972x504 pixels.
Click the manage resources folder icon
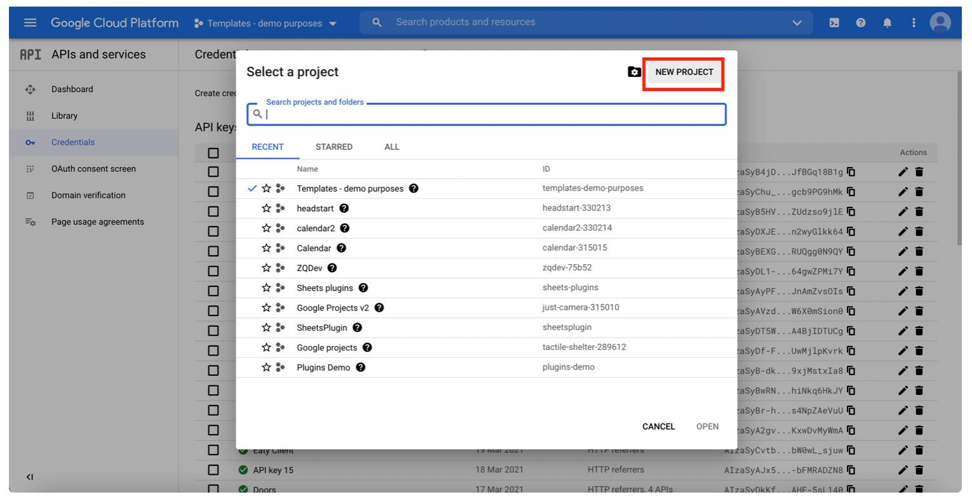coord(634,72)
